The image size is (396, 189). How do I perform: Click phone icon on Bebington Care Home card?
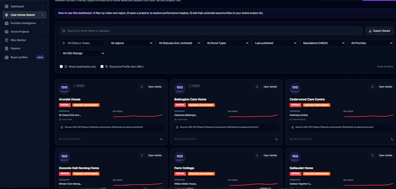click(x=277, y=139)
